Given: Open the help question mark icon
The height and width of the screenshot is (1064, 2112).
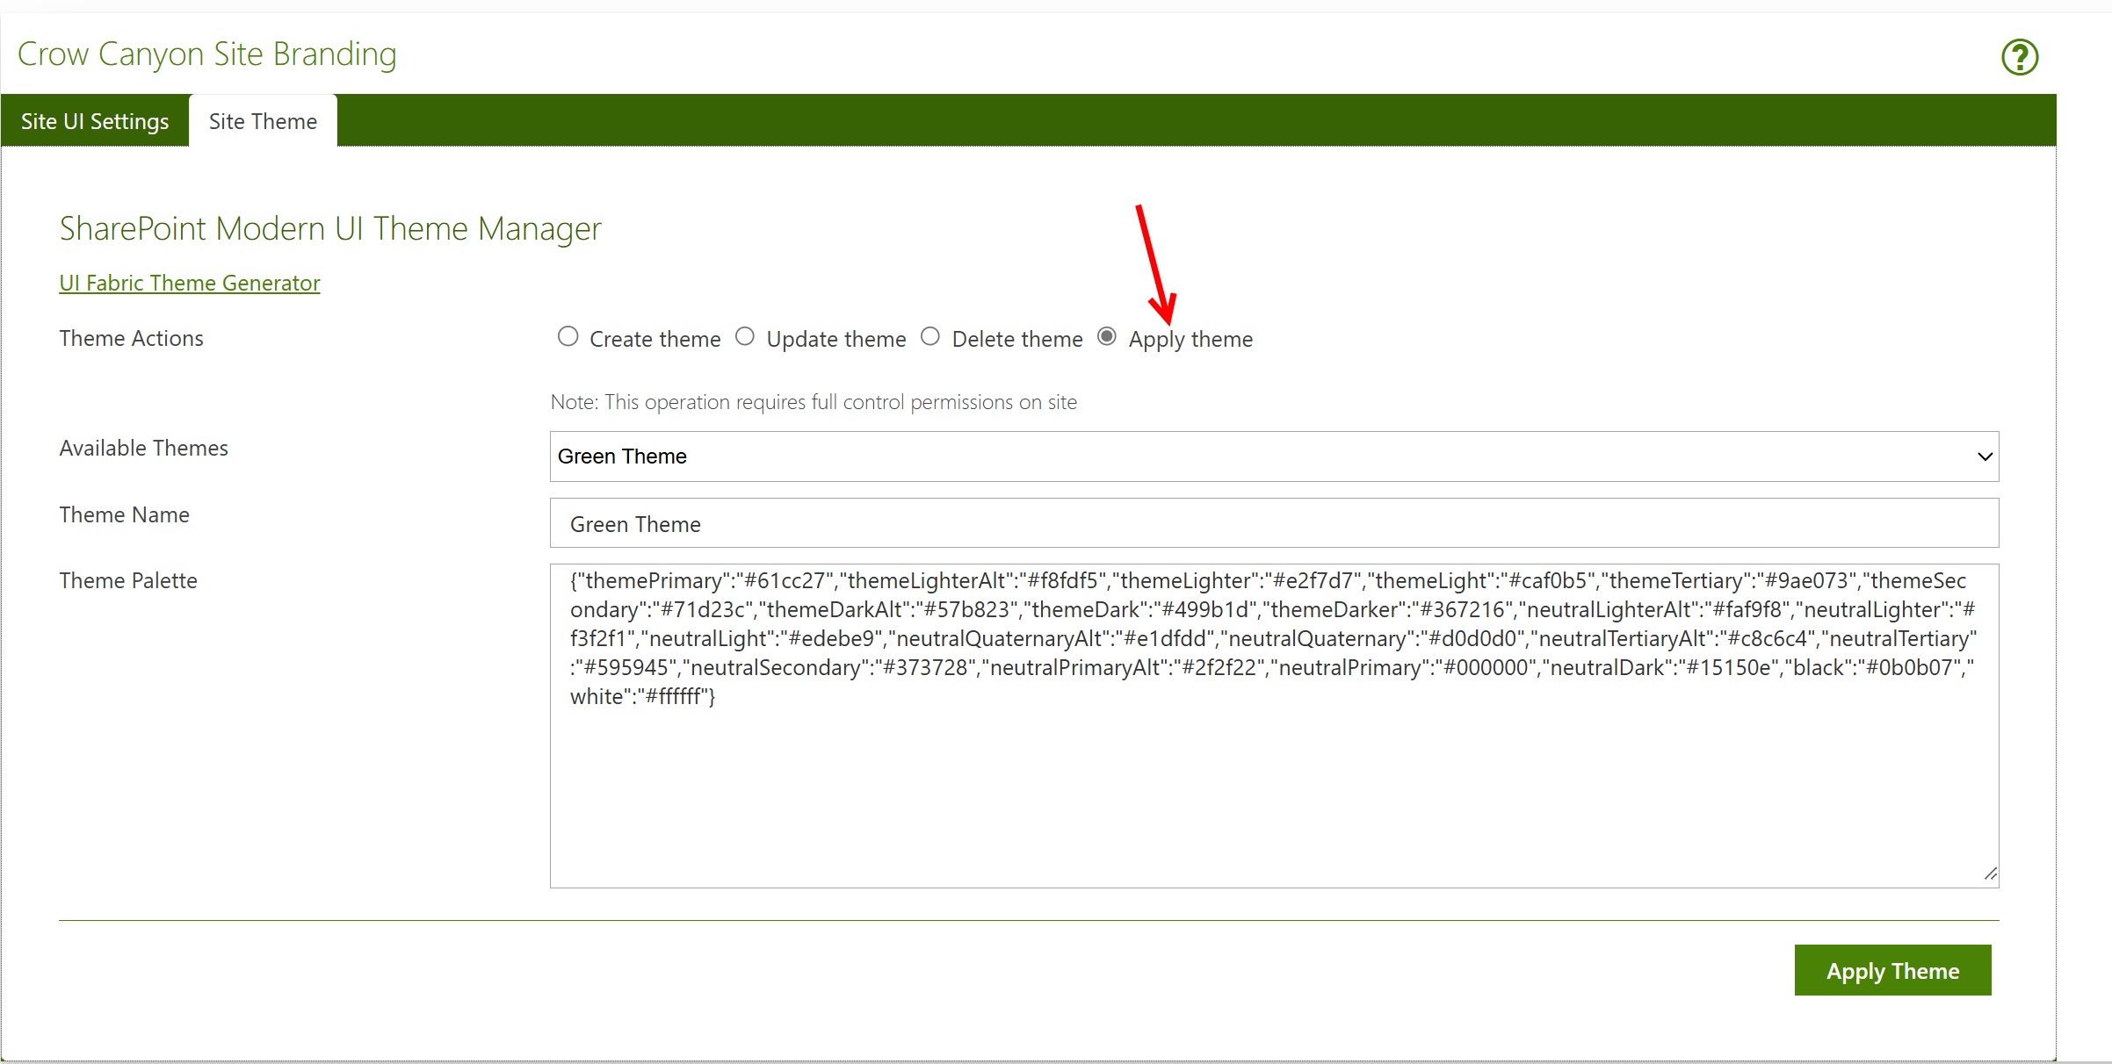Looking at the screenshot, I should click(x=2020, y=58).
